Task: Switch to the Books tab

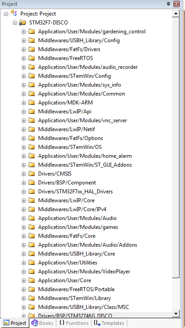Action: (x=43, y=323)
